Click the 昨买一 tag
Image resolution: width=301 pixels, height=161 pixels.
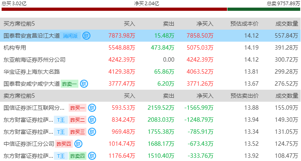point(78,108)
